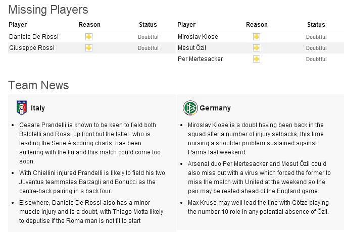Click Mesut Özil's injury reason icon
The image size is (344, 232).
[257, 48]
